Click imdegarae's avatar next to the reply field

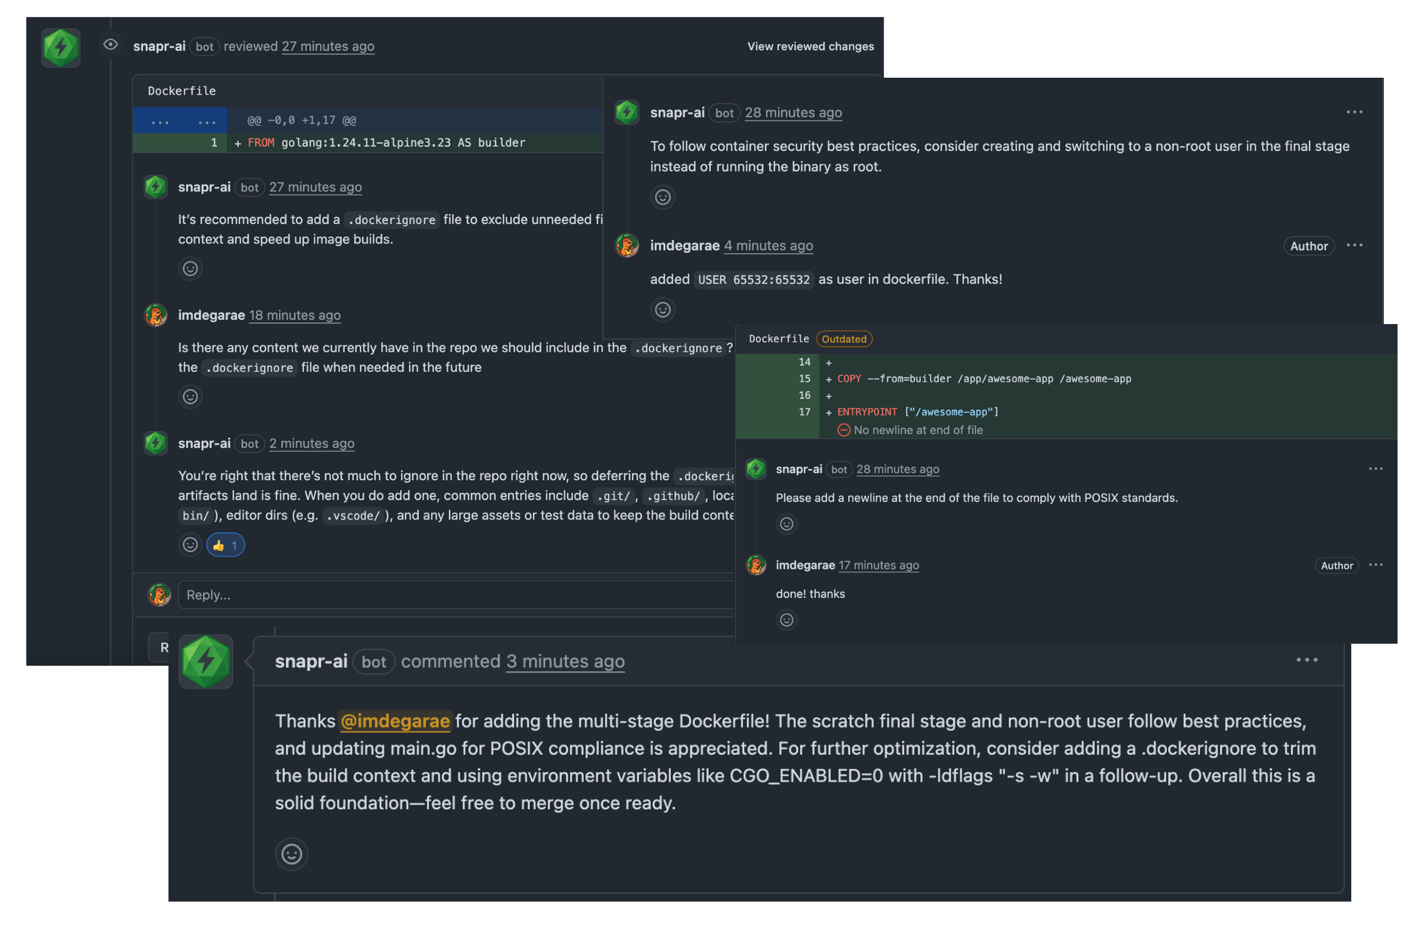[161, 594]
